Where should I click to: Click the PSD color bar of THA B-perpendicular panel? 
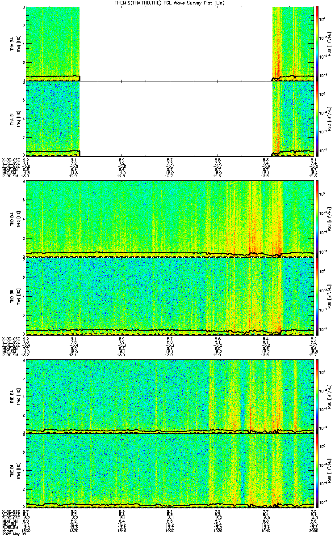317,43
